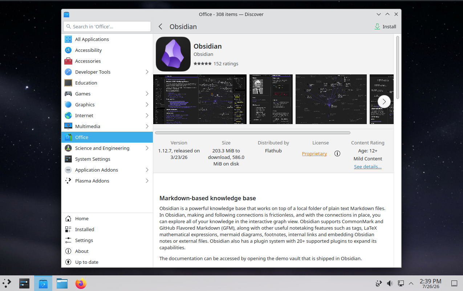
Task: Select the Plasma Addons icon
Action: [68, 181]
